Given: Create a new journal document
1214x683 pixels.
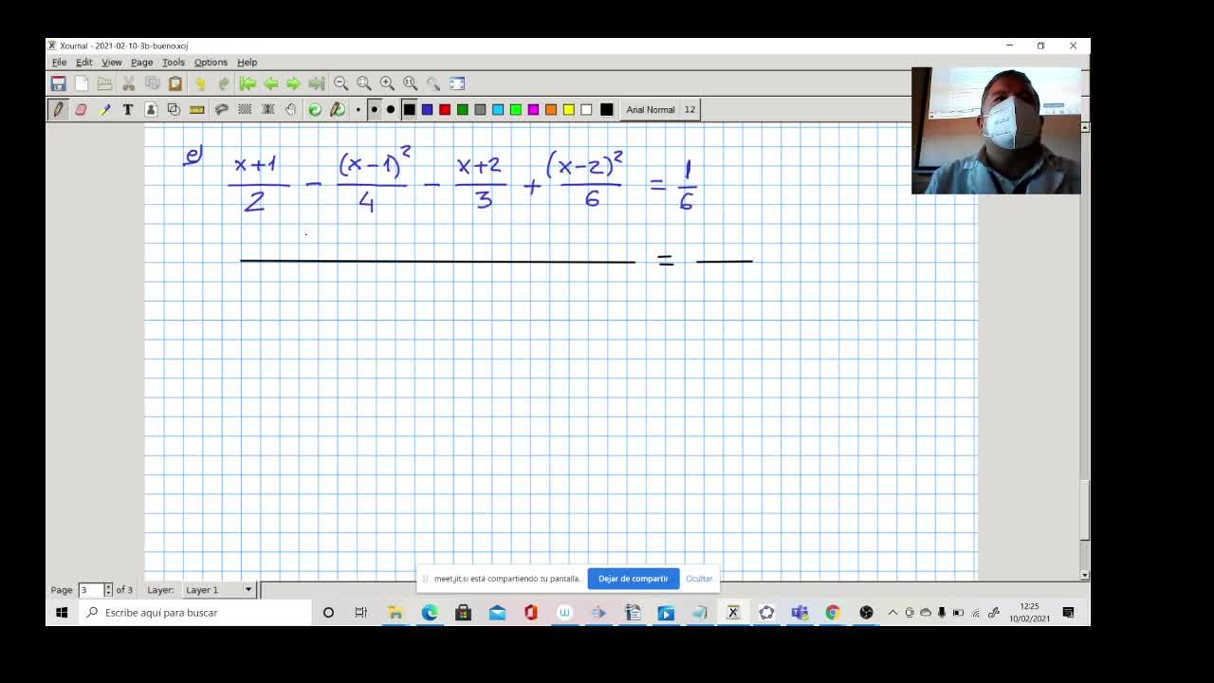Looking at the screenshot, I should tap(82, 83).
